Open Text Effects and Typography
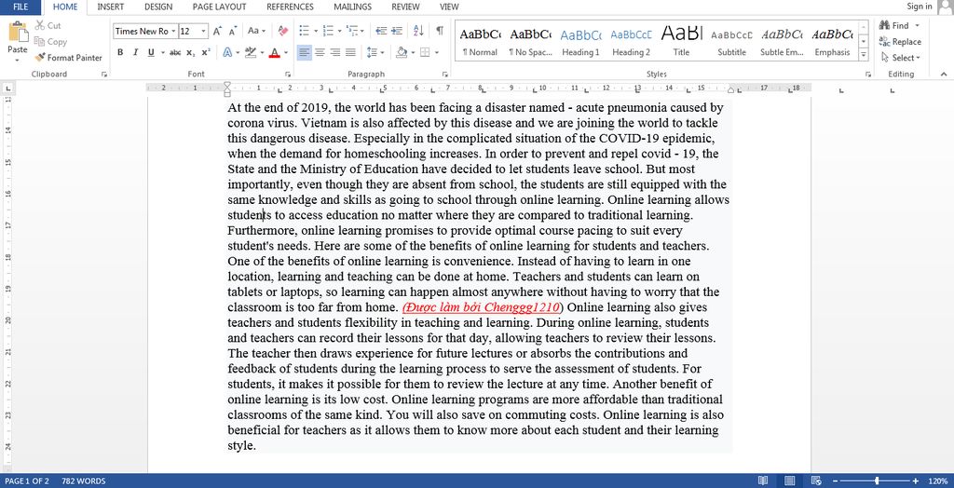The image size is (954, 488). pos(227,52)
